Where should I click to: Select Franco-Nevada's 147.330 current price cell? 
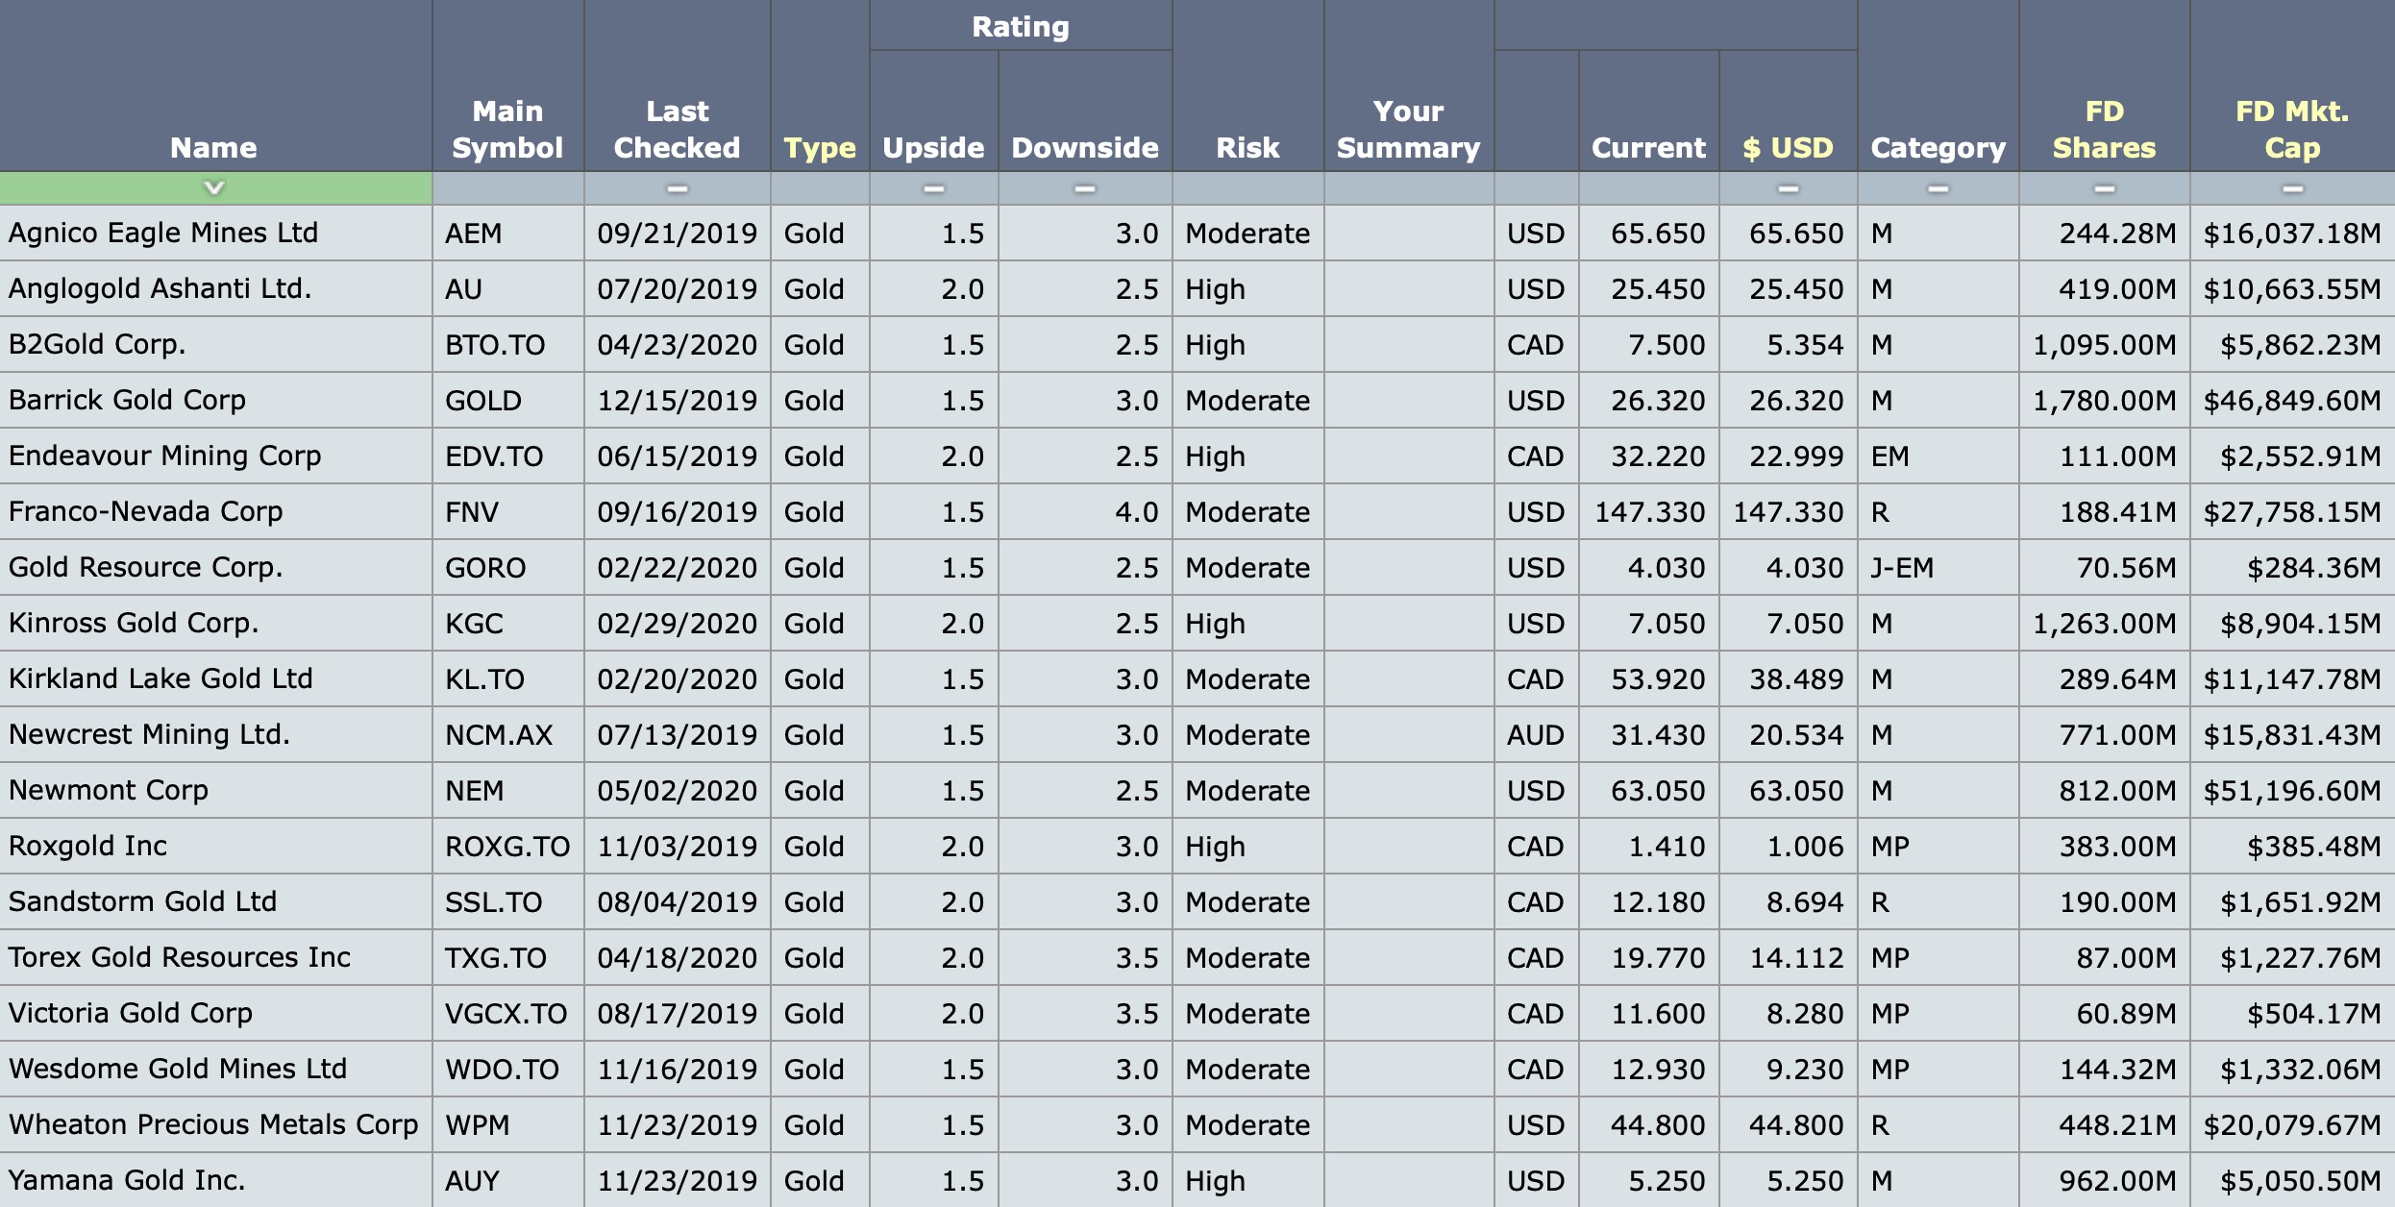pos(1648,511)
